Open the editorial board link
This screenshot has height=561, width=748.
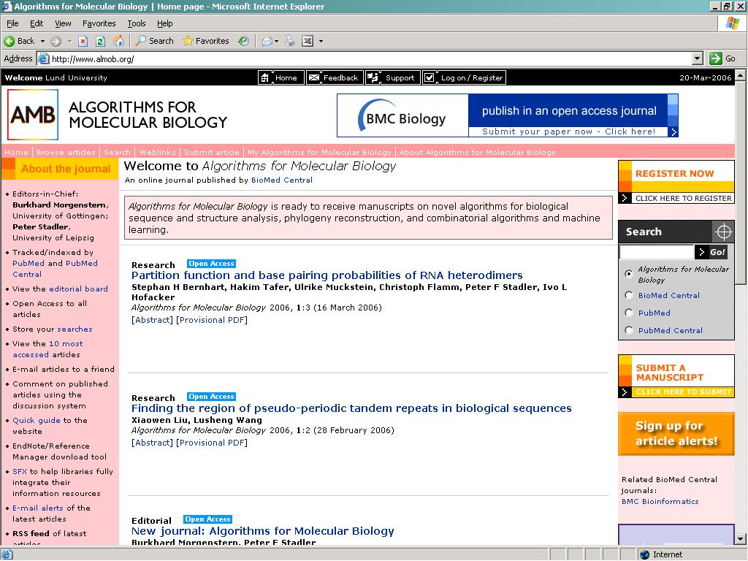(x=78, y=289)
